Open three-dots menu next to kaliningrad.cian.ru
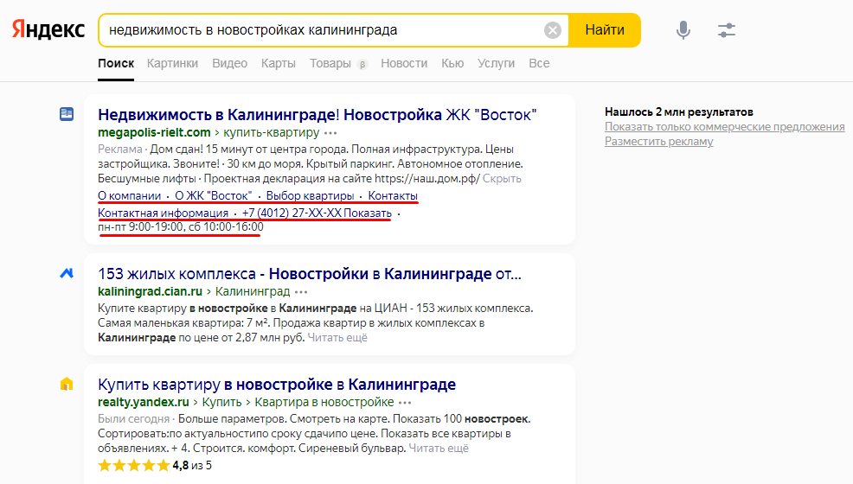 click(x=301, y=292)
